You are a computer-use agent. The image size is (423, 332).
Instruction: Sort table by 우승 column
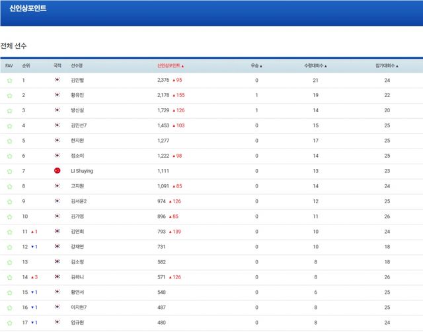point(256,66)
